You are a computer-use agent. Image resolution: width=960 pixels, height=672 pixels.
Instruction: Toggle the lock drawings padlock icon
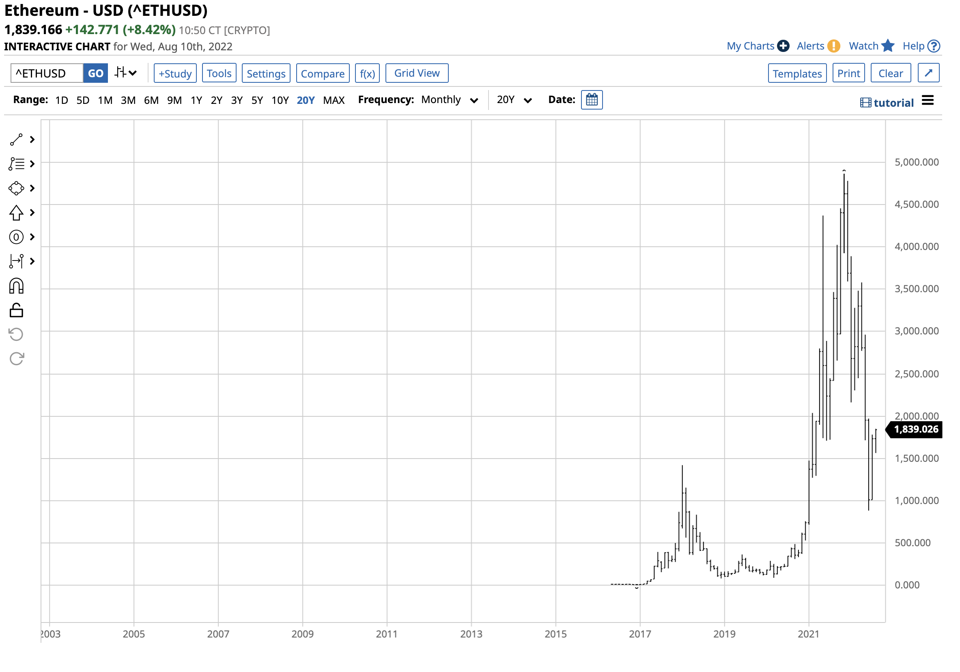pos(16,311)
